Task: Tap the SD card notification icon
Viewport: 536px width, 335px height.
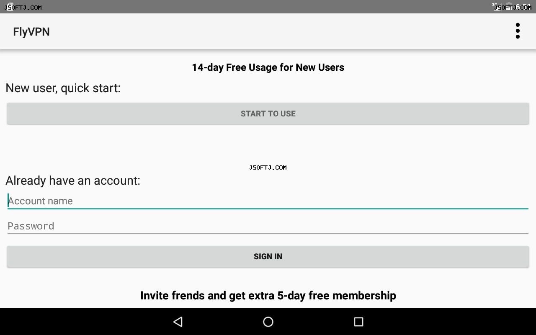Action: coord(11,6)
